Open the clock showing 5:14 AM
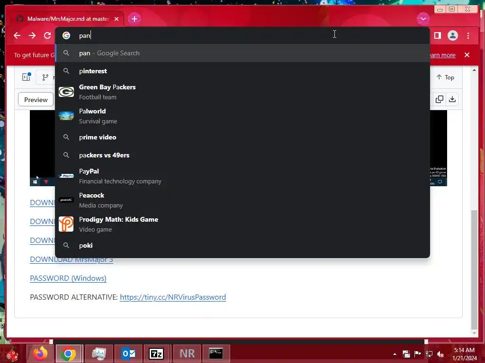The width and height of the screenshot is (485, 363). 464,354
